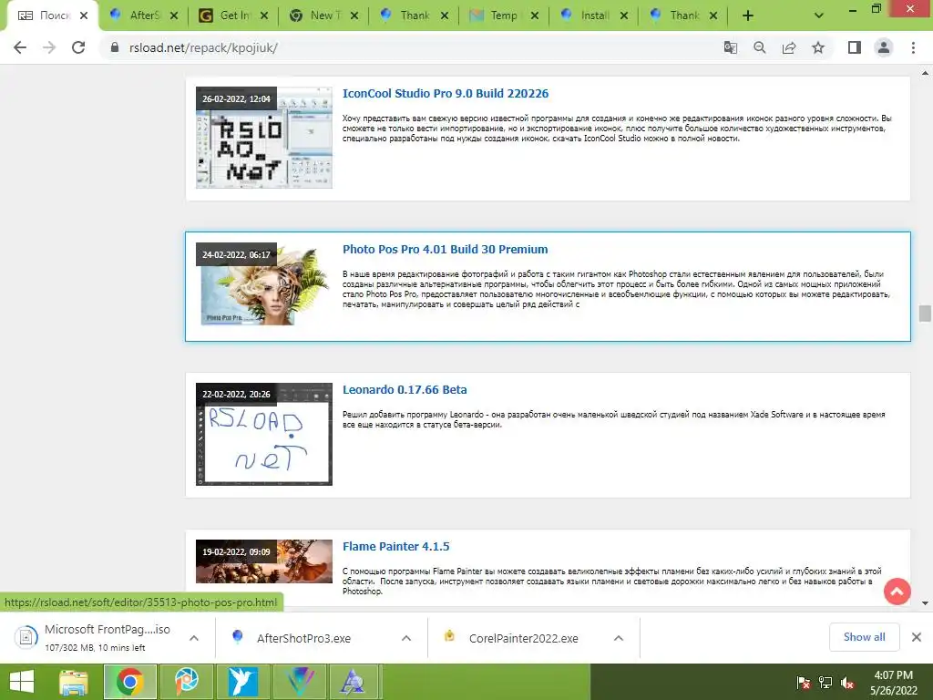Click the red scroll-to-top button
Viewport: 933px width, 700px height.
(897, 591)
